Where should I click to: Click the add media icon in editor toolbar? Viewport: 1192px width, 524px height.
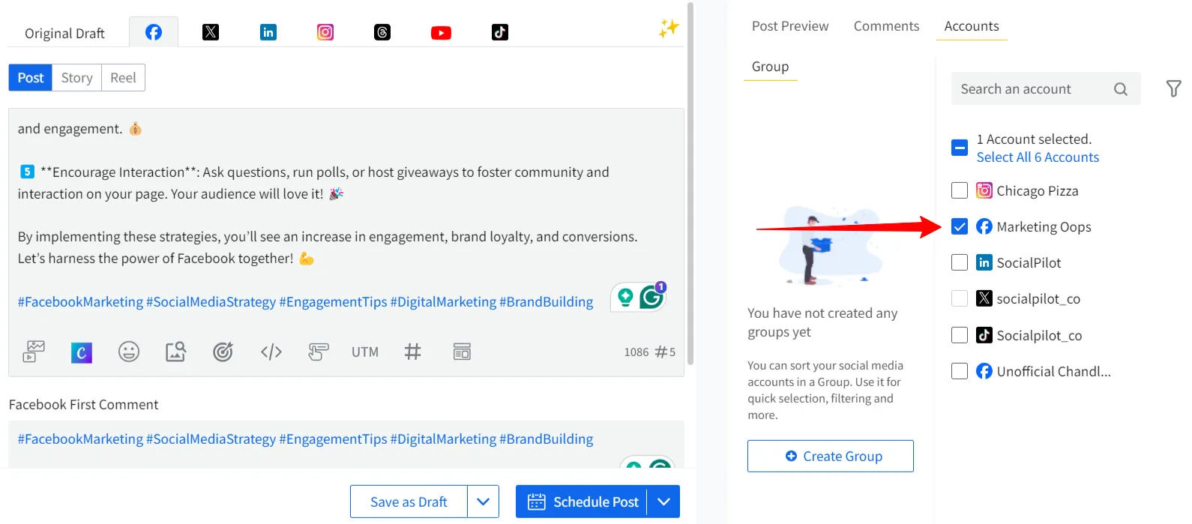[x=34, y=351]
